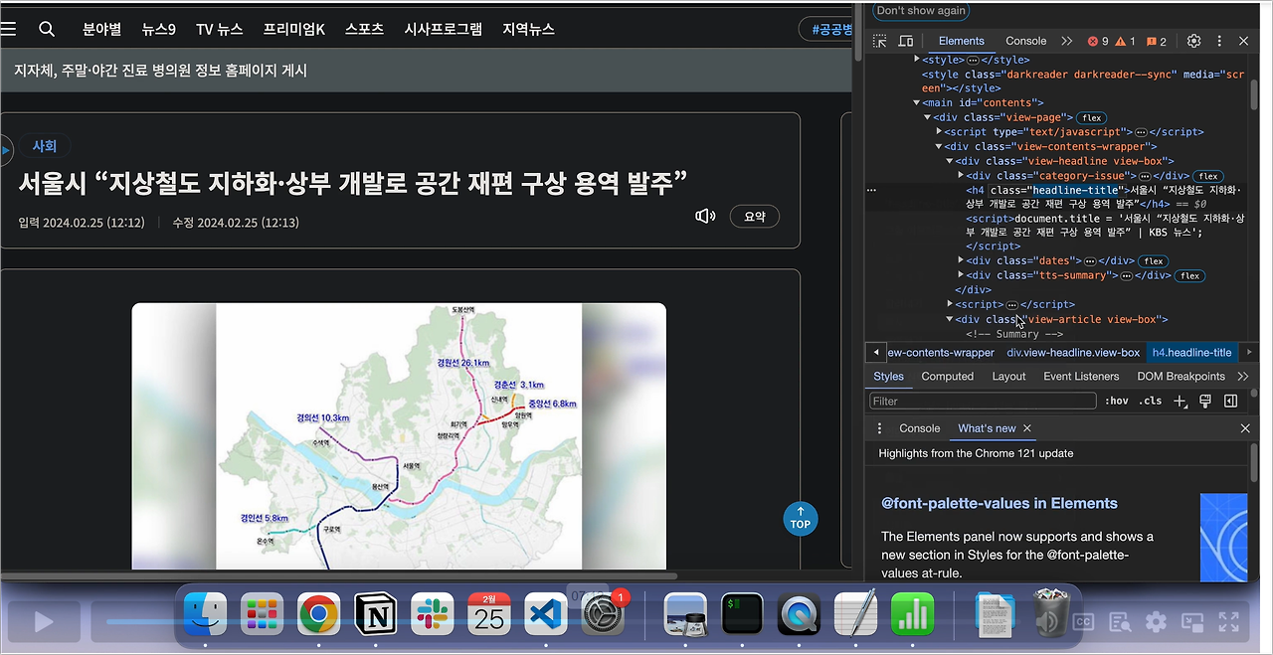1273x655 pixels.
Task: Collapse div view-contents-wrapper node
Action: coord(939,146)
